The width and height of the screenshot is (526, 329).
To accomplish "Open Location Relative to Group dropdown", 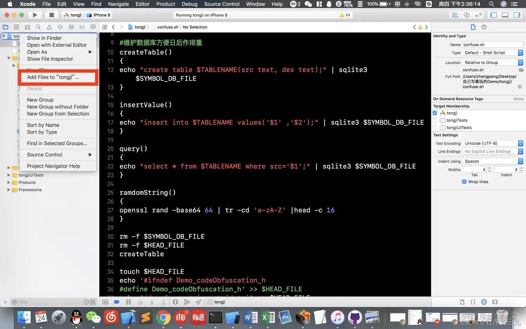I will [493, 63].
